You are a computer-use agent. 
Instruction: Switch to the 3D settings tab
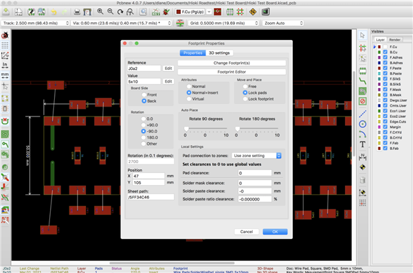(x=220, y=52)
